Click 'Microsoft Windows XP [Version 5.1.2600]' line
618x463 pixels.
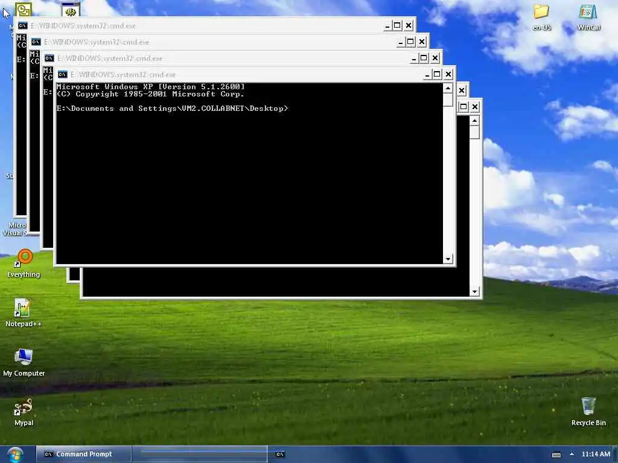(x=150, y=87)
